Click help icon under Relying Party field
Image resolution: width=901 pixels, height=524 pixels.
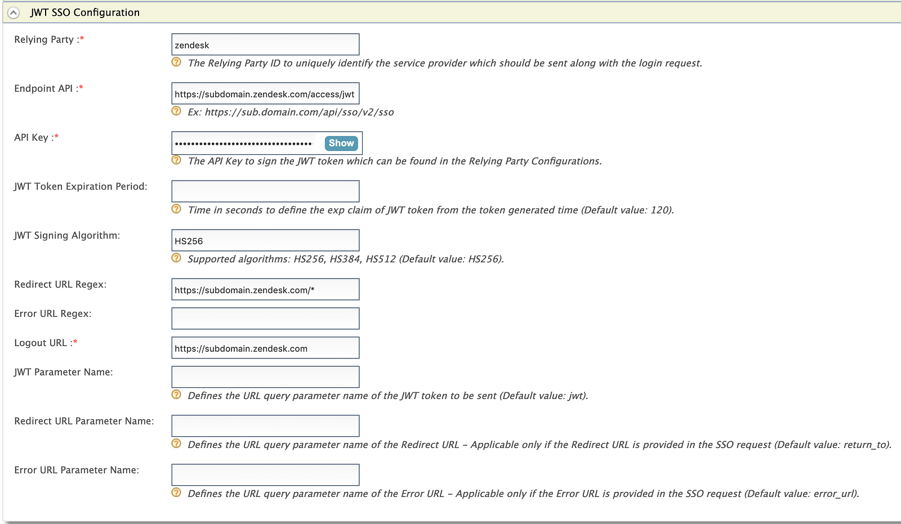(x=176, y=62)
